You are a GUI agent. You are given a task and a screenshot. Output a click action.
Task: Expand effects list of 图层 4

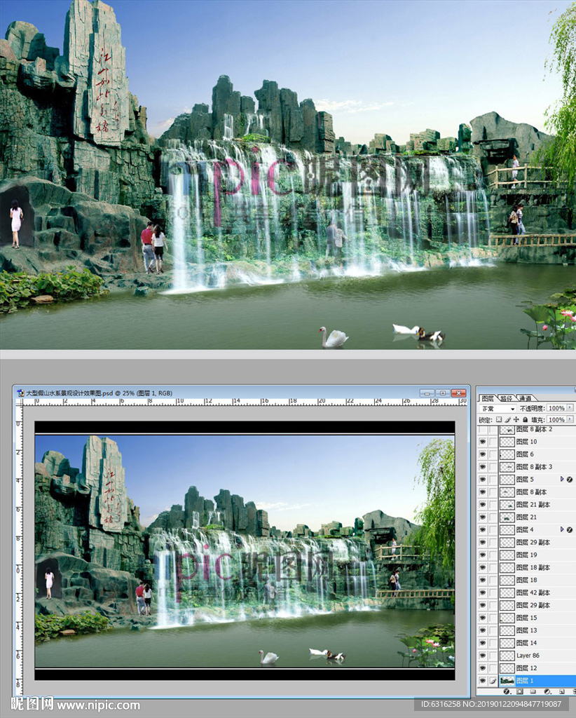[562, 530]
